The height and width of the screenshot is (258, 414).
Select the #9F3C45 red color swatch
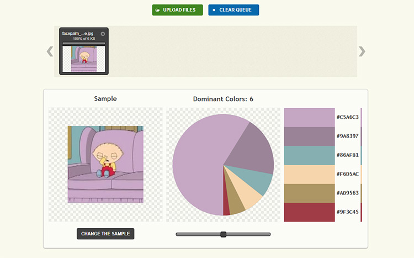[x=309, y=212]
